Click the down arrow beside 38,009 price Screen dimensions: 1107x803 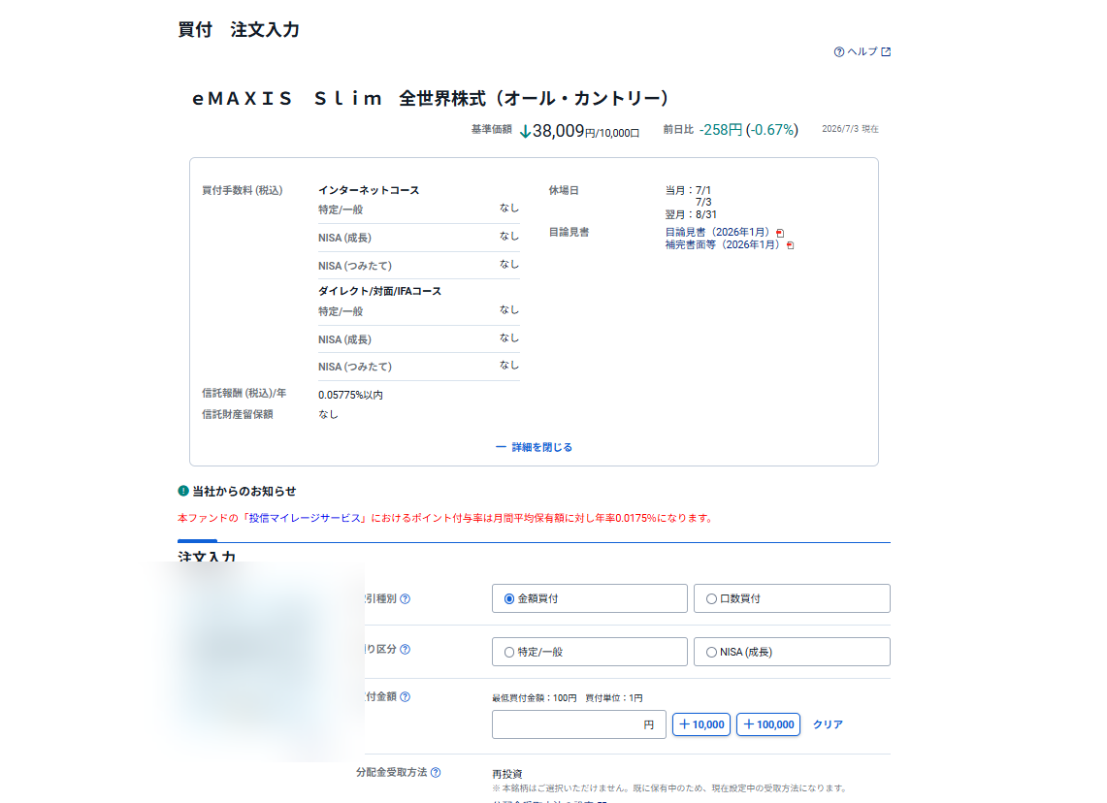[525, 132]
